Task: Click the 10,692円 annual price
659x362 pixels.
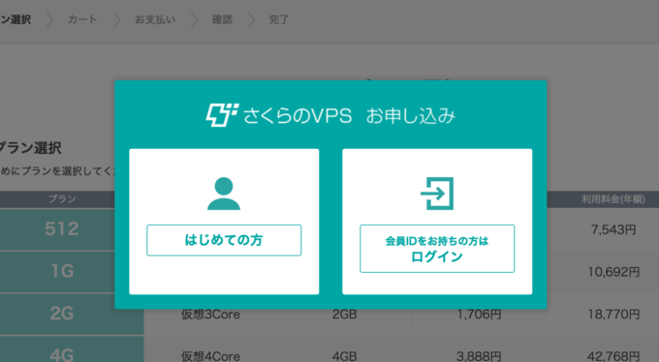Action: click(613, 272)
